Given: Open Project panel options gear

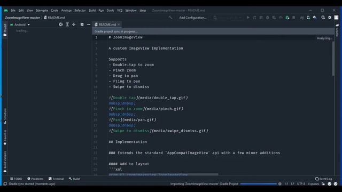Looking at the screenshot, I should click(x=82, y=25).
